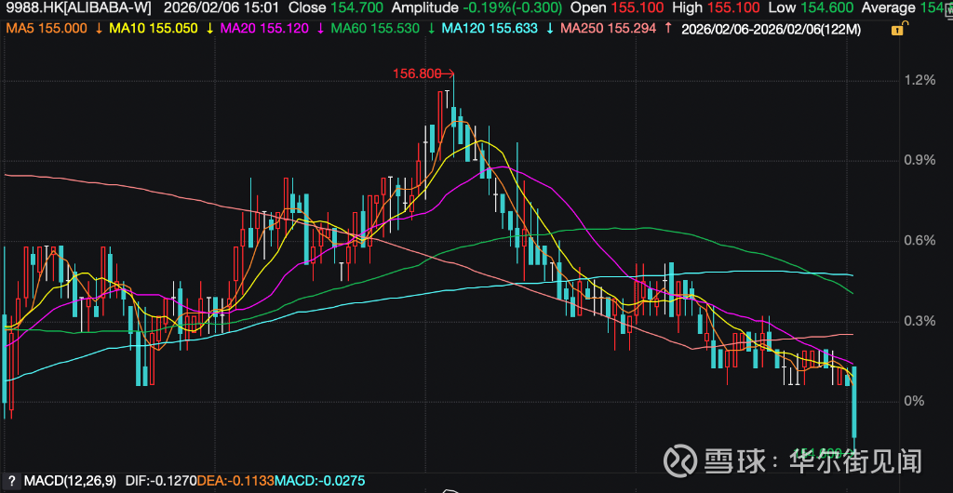Viewport: 953px width, 493px height.
Task: Click the DIF:-0.1270 value
Action: click(x=161, y=481)
